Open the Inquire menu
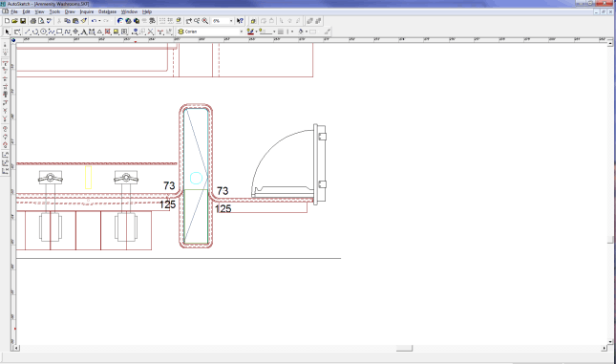The width and height of the screenshot is (616, 364). click(86, 11)
